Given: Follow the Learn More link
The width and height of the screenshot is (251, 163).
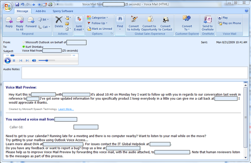Looking at the screenshot, I should (66, 109).
